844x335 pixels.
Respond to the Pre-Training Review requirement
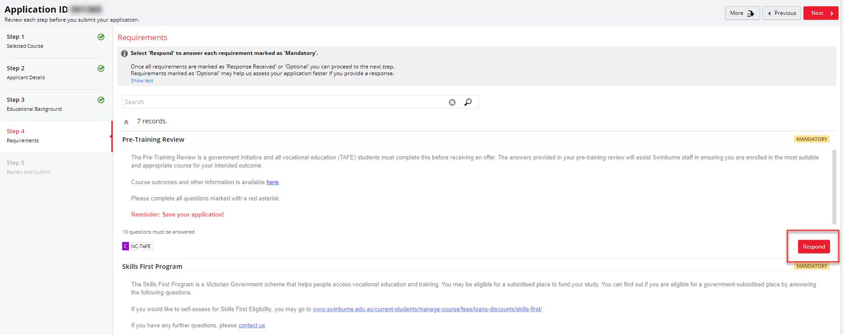pos(813,247)
